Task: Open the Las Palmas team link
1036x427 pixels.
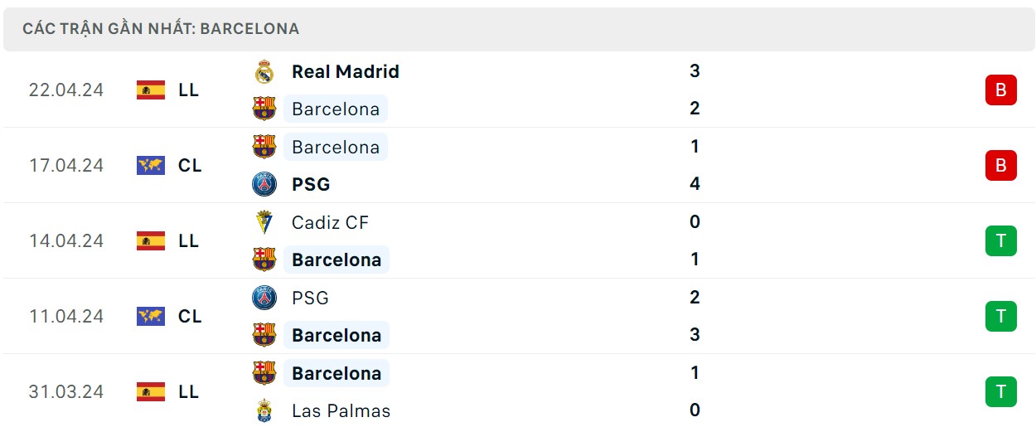Action: point(341,410)
